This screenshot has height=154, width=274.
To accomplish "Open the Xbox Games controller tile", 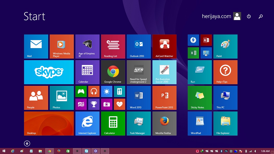I will tap(81, 91).
